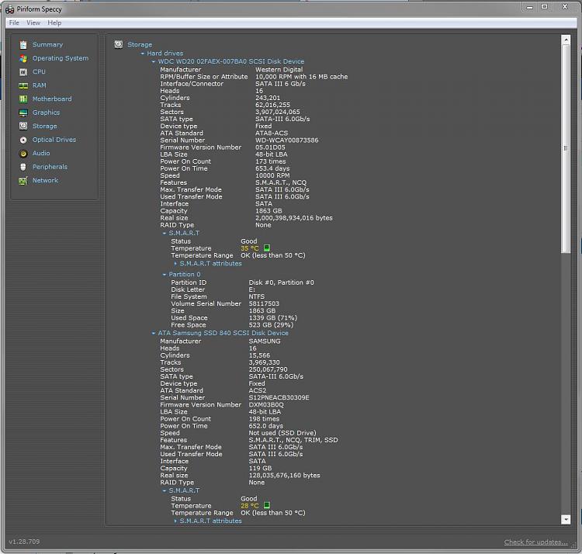The height and width of the screenshot is (554, 582).
Task: Click the scrollbar down arrow
Action: click(x=566, y=520)
